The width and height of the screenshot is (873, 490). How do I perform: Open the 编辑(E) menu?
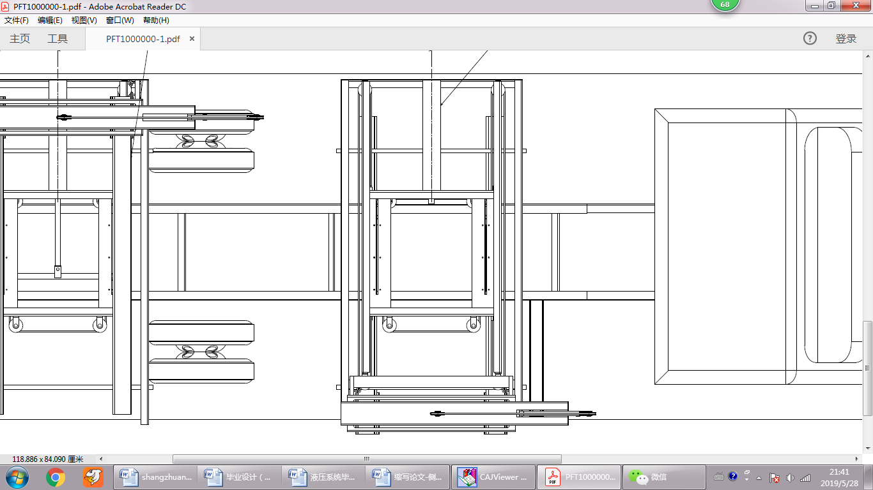[50, 20]
